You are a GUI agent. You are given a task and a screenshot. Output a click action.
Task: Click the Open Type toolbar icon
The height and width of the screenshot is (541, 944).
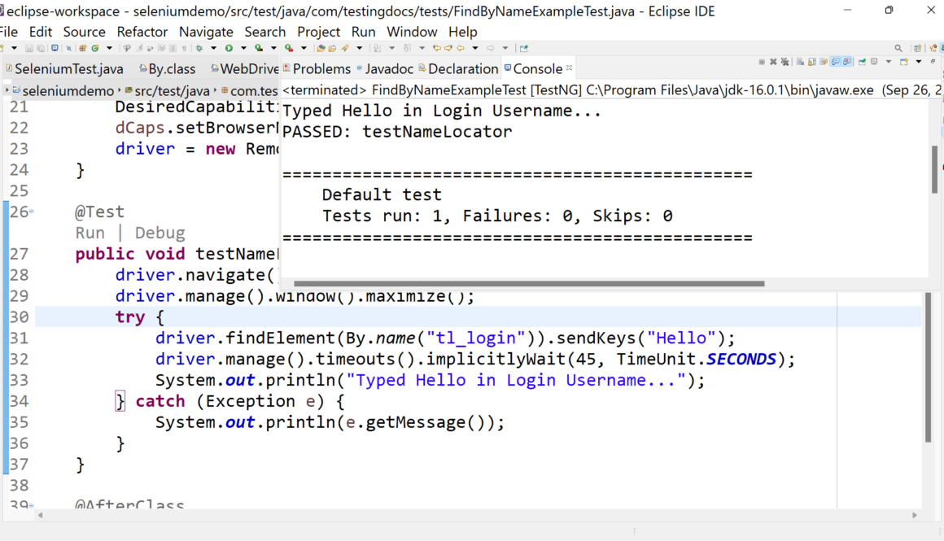pyautogui.click(x=321, y=48)
